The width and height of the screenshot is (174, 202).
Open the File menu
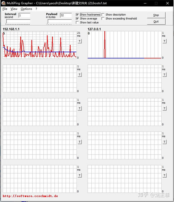click(x=5, y=9)
